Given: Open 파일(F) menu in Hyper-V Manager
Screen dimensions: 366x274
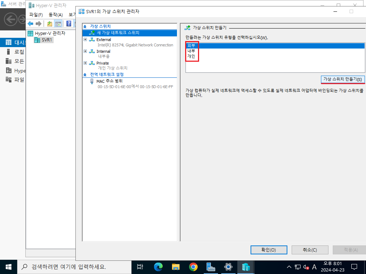Looking at the screenshot, I should (x=36, y=15).
